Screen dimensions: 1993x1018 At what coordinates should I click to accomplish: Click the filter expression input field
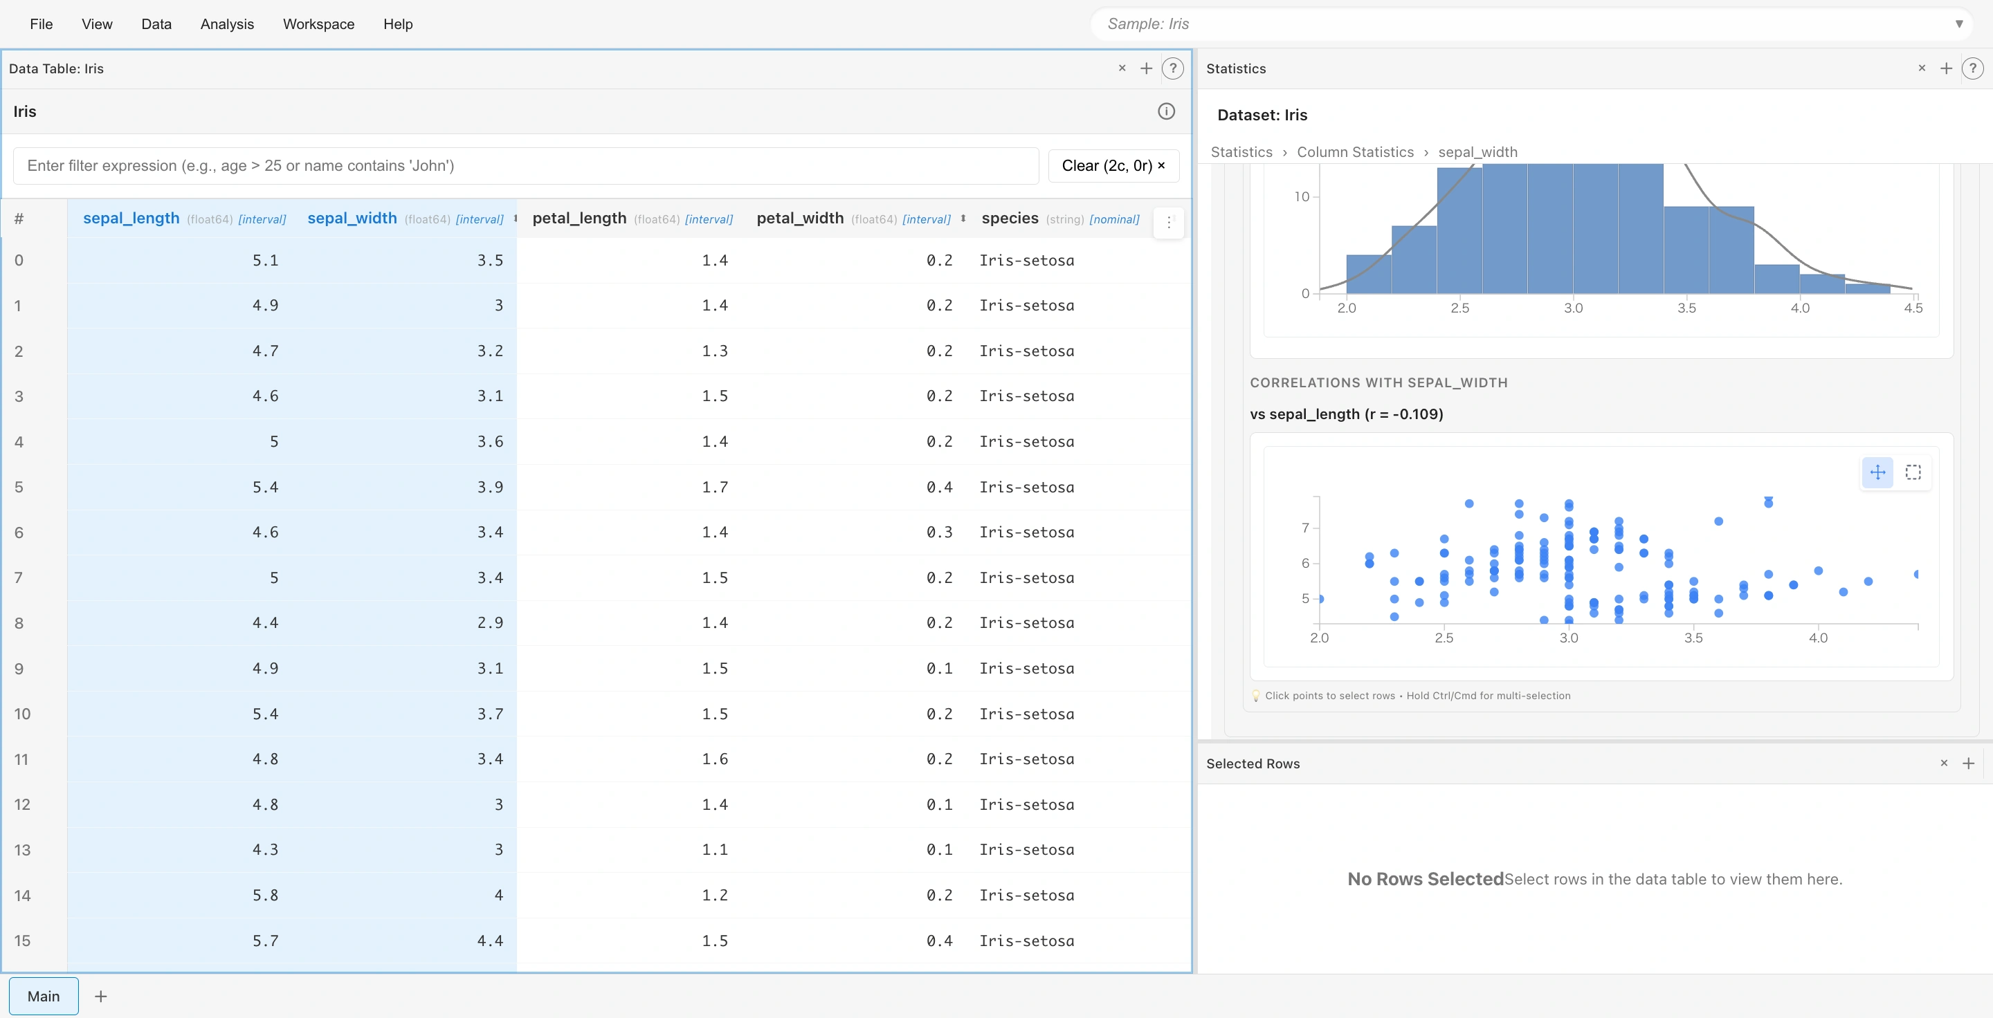click(x=525, y=165)
